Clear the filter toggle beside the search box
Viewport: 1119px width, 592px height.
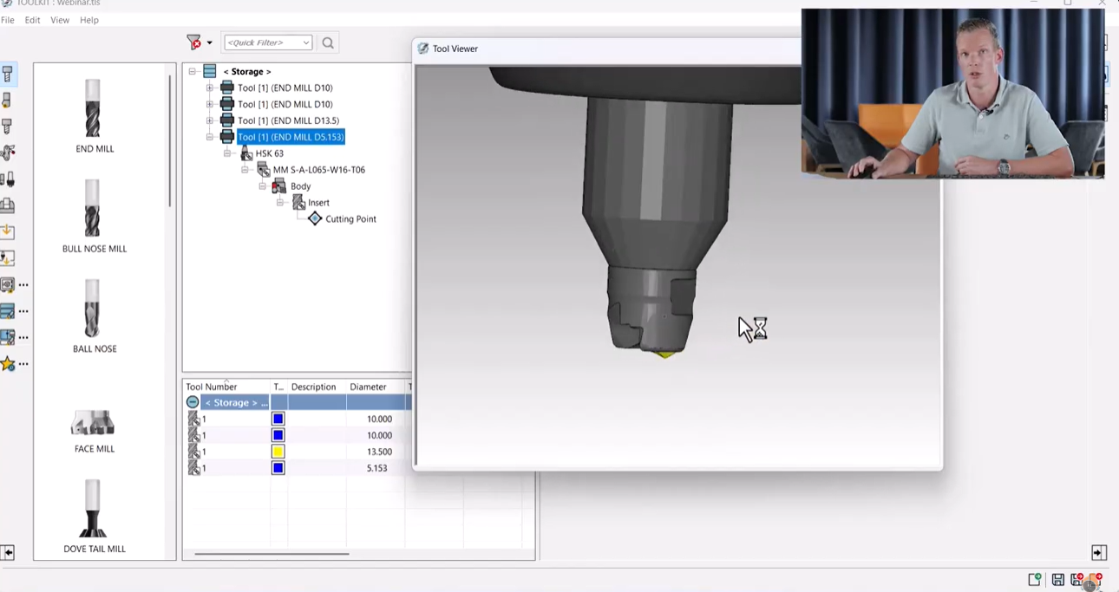click(208, 42)
